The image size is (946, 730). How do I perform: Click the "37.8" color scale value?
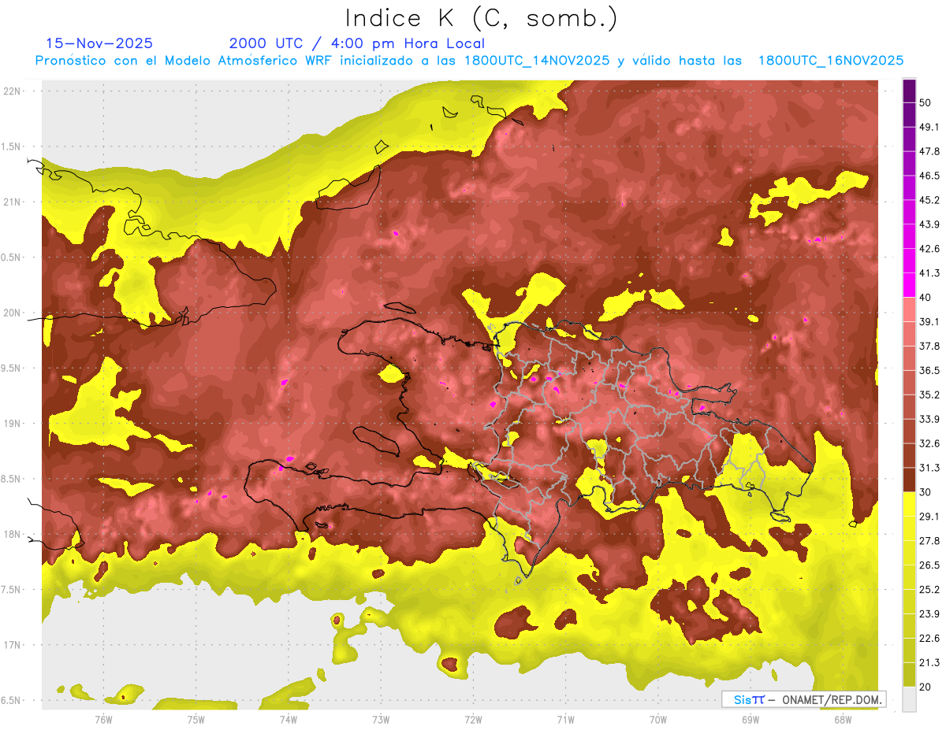pos(929,346)
